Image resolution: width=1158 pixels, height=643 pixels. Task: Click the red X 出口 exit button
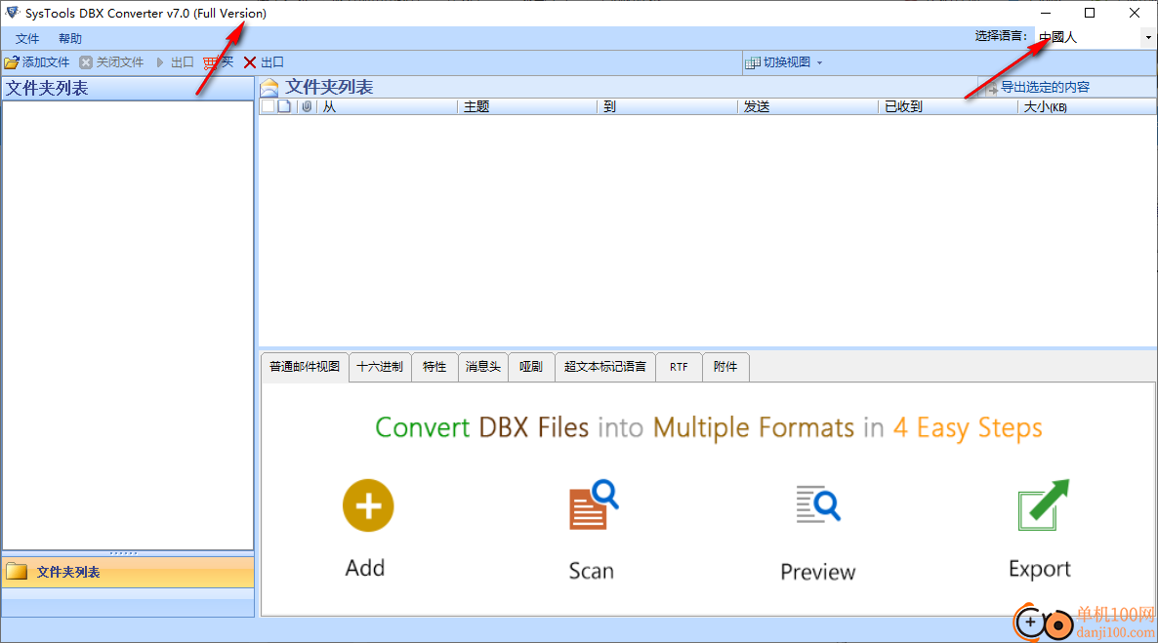(264, 62)
